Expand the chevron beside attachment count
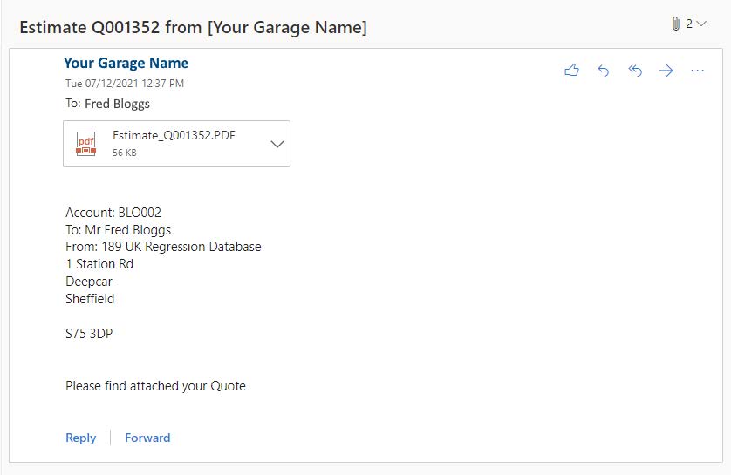The height and width of the screenshot is (475, 731). click(700, 24)
